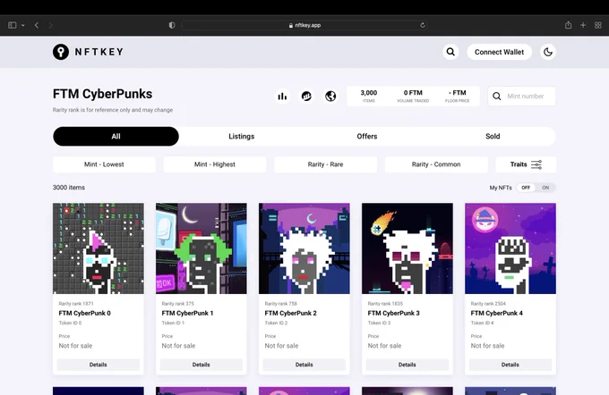The height and width of the screenshot is (395, 609).
Task: Click 'Rarity rank 1871' label
Action: point(76,304)
